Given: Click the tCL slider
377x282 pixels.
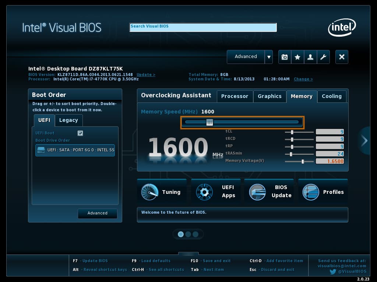Looking at the screenshot, I should [299, 132].
